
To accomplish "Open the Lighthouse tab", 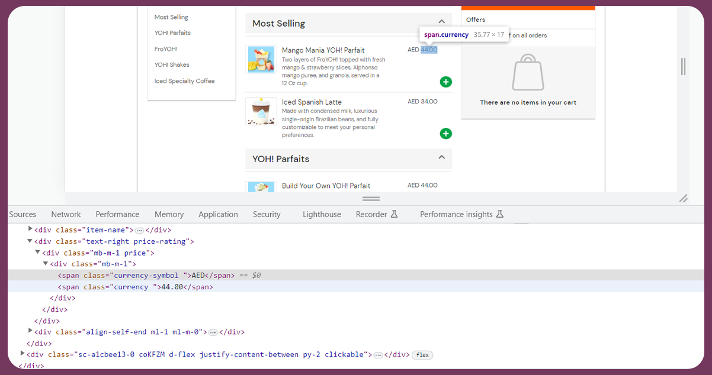I will click(322, 214).
